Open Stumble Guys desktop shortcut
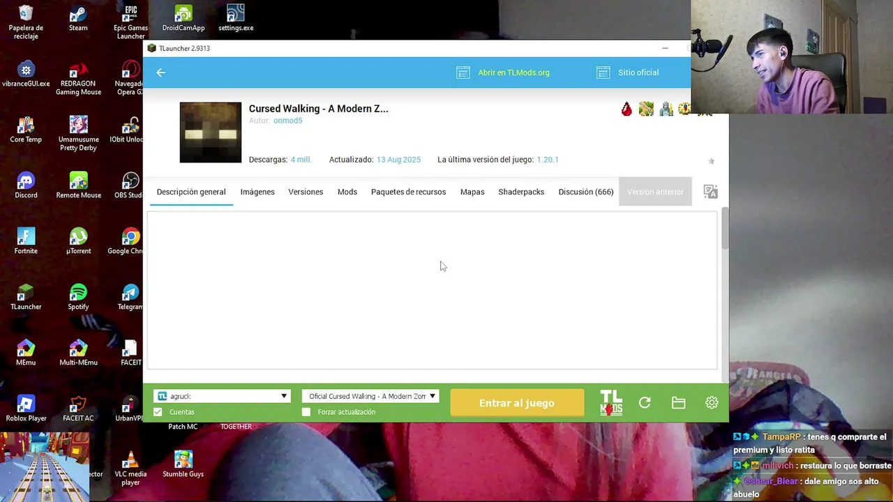The width and height of the screenshot is (893, 502). point(183,465)
